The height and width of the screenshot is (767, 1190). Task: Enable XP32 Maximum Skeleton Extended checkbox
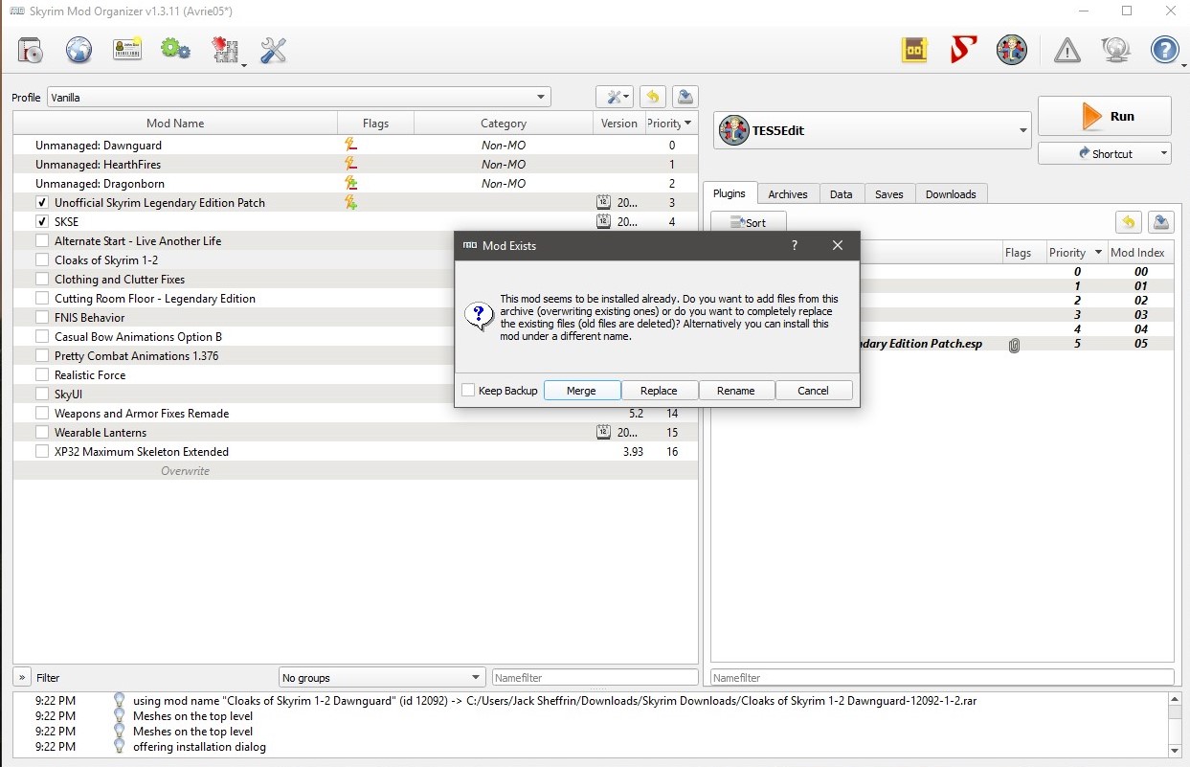[42, 452]
